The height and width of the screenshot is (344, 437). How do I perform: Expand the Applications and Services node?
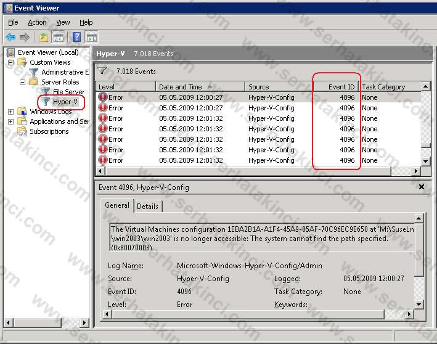(10, 121)
